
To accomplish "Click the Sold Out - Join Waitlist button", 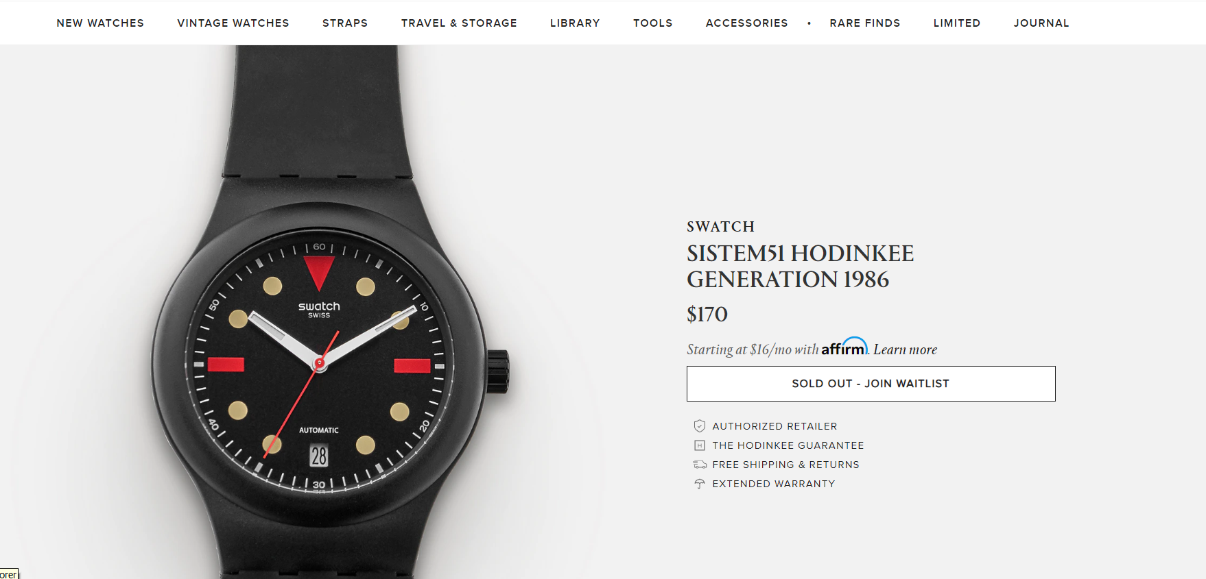I will pos(871,384).
